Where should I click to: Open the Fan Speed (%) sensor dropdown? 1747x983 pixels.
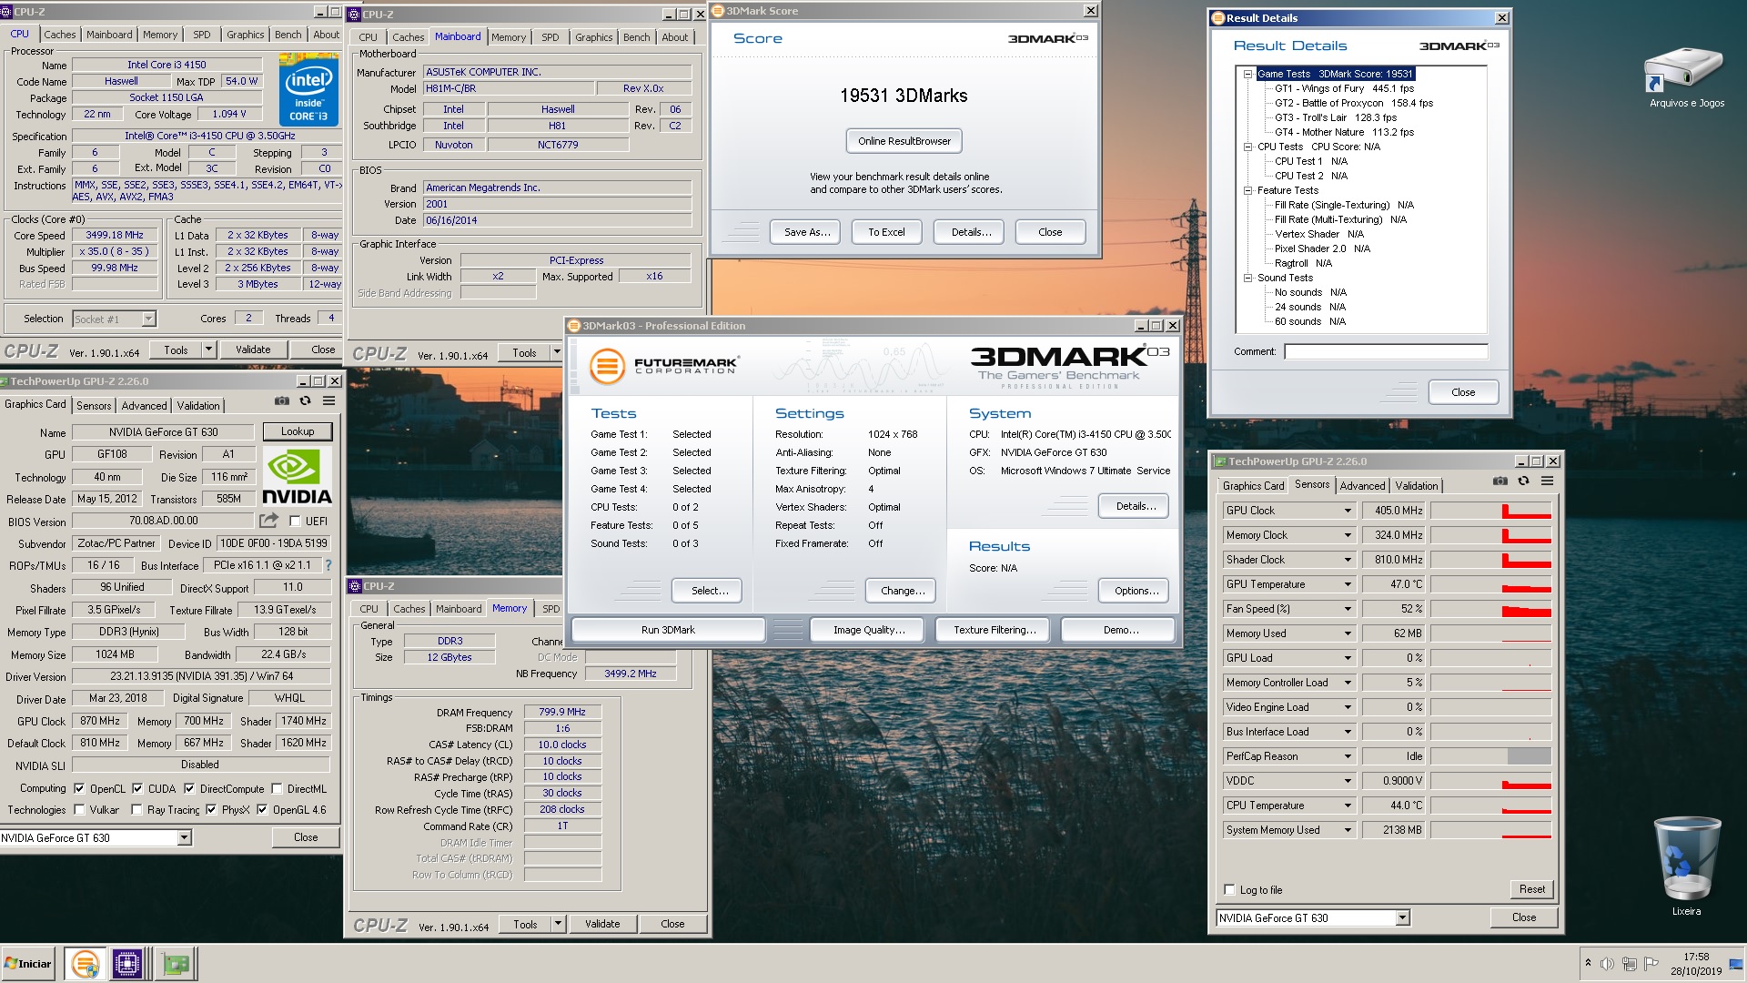point(1348,609)
